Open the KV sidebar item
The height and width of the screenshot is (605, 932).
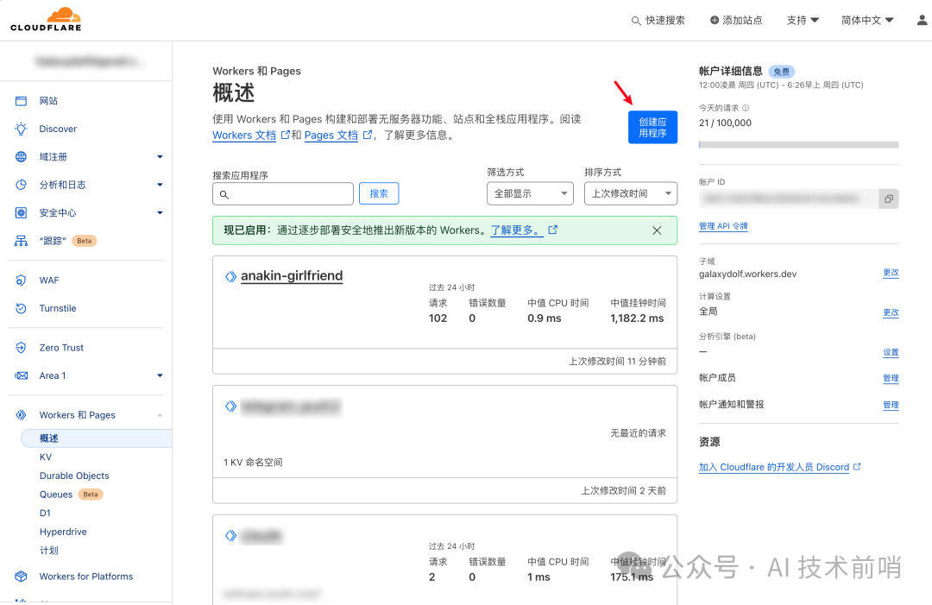coord(46,457)
